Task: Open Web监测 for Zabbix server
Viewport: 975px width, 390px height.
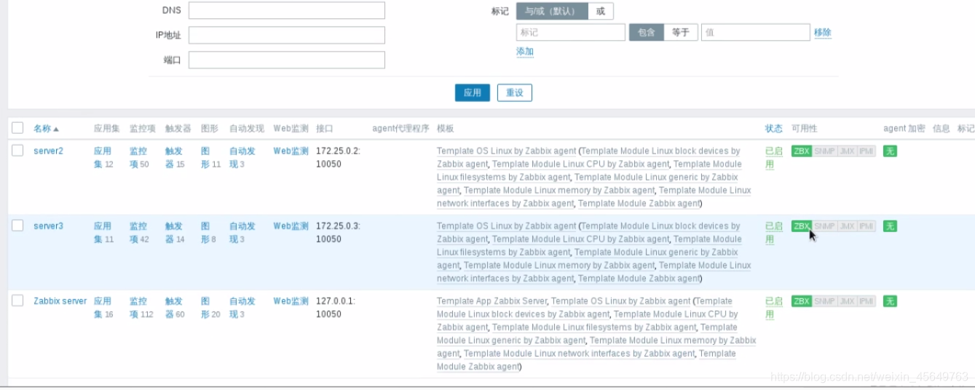Action: (291, 301)
